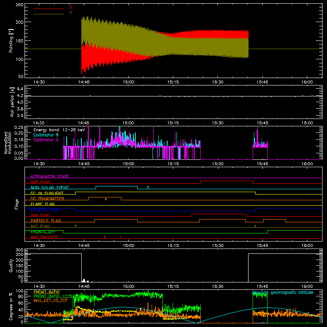Click the ATTENUATOR_STATE flag label
327x327 pixels.
click(x=49, y=177)
